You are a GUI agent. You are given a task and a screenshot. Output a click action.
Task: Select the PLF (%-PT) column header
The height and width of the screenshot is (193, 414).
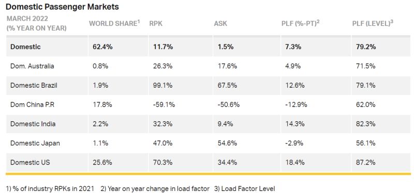point(301,23)
